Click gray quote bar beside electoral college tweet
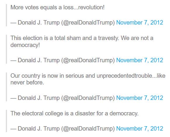The height and width of the screenshot is (137, 170). pyautogui.click(x=6, y=121)
